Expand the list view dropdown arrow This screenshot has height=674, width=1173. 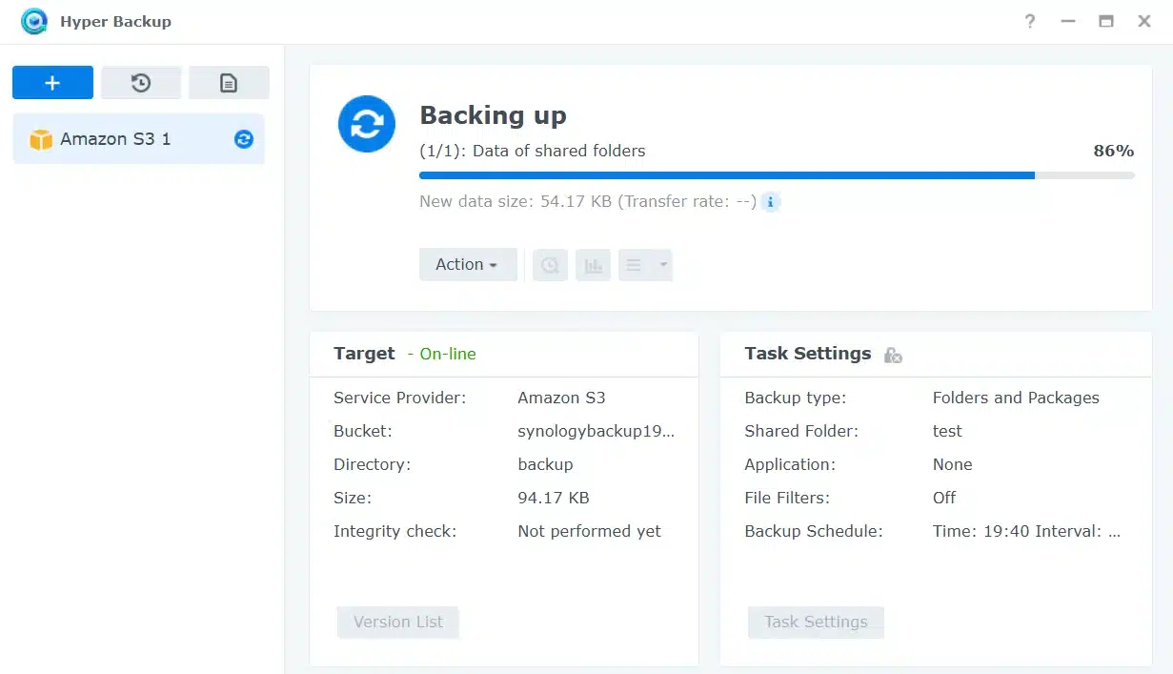pos(661,264)
